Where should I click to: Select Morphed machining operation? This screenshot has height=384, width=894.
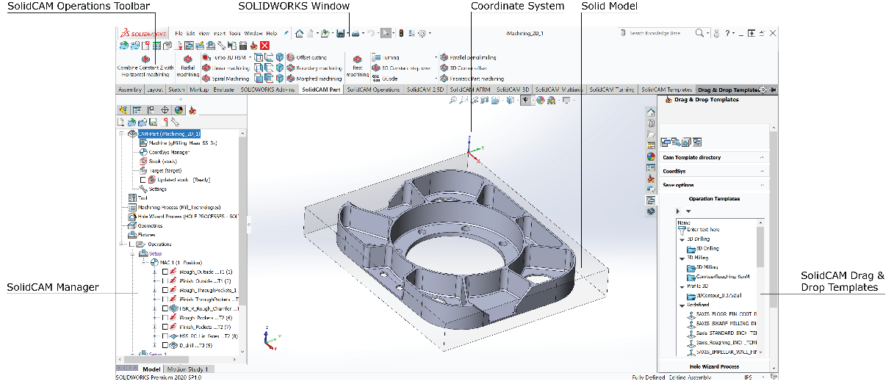pos(314,78)
